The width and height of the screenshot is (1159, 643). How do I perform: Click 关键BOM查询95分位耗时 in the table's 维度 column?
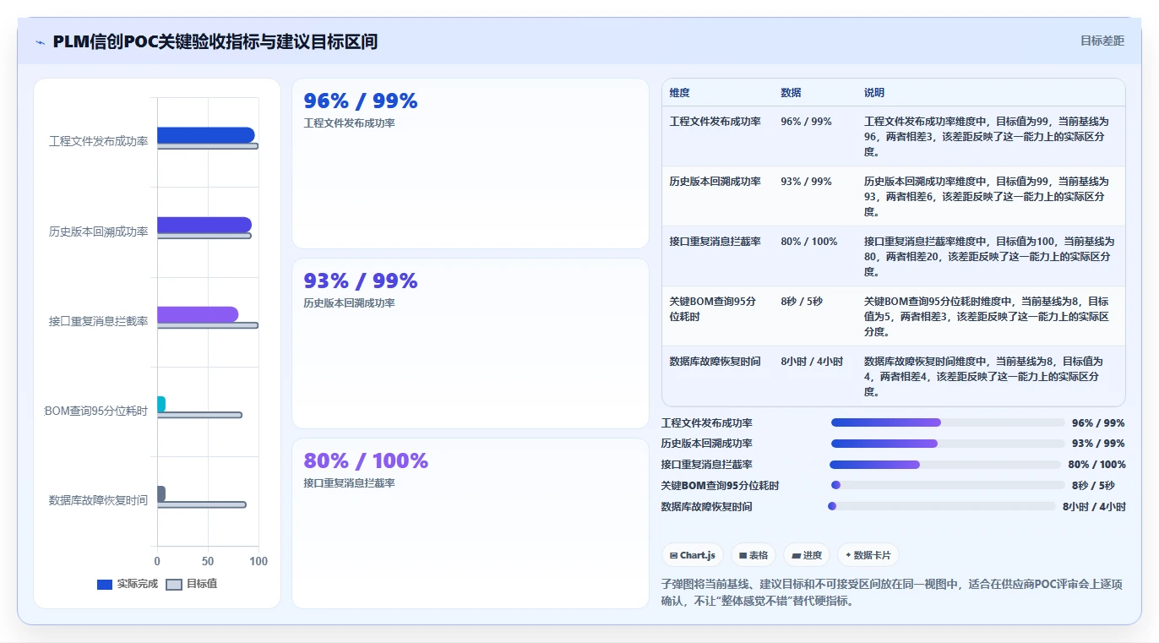713,309
